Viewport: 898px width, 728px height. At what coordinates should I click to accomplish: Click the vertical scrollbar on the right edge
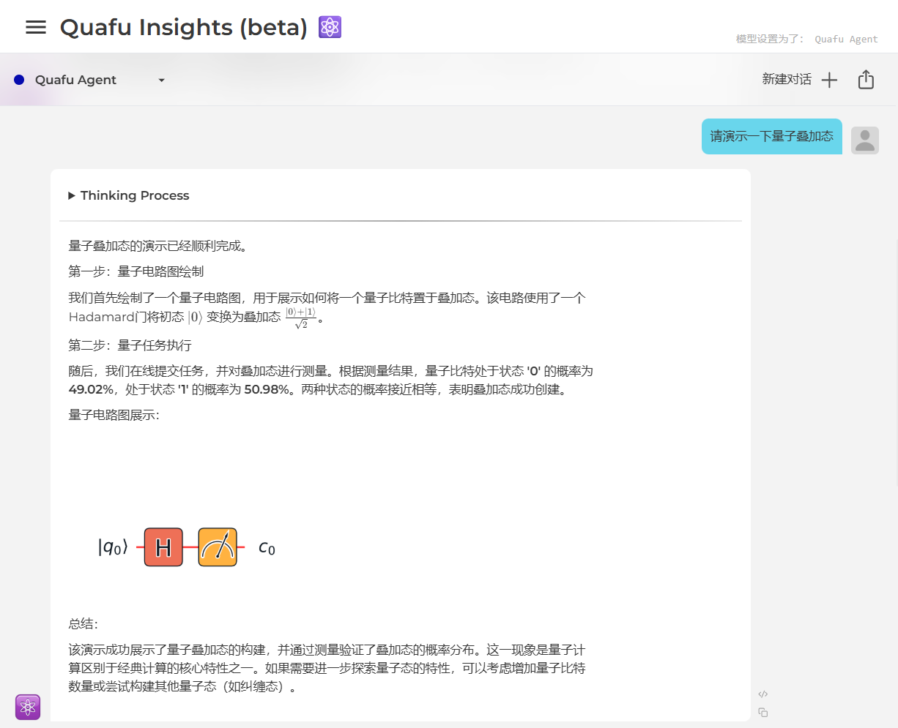[x=896, y=366]
